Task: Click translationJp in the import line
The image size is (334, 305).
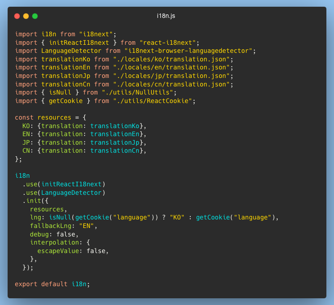Action: (x=66, y=76)
